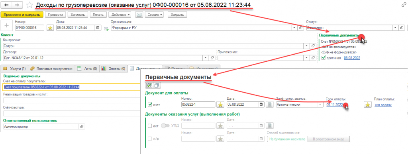
Task: Click star button in the акт row
Action: pyautogui.click(x=221, y=126)
